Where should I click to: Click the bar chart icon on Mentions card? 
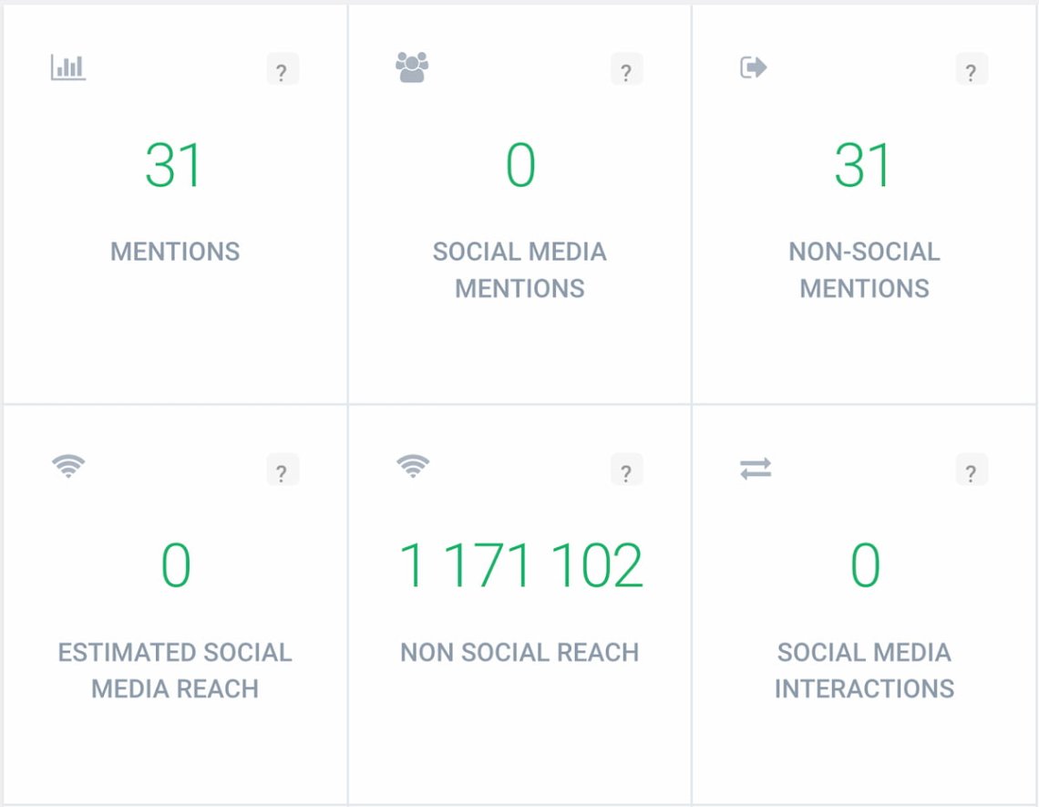click(68, 67)
